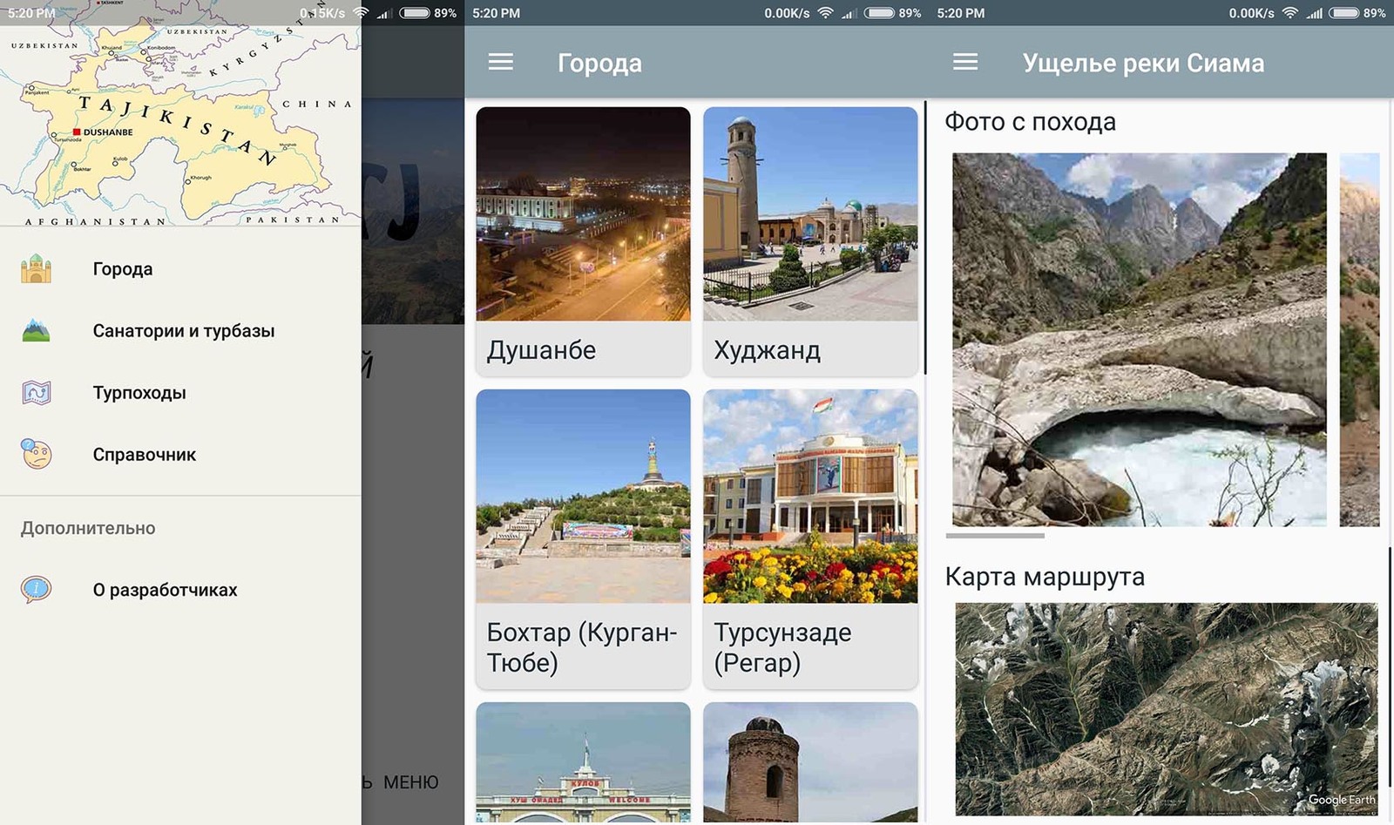Tap the Турсунзаде (Регар) label

[782, 647]
